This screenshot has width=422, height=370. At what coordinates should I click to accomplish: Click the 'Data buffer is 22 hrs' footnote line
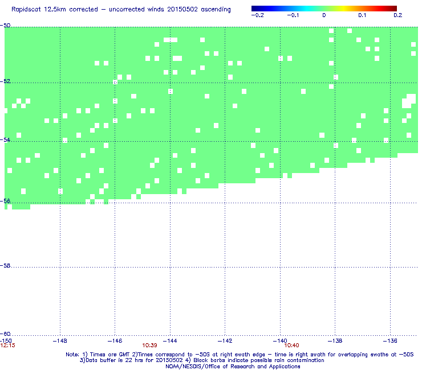(x=202, y=360)
